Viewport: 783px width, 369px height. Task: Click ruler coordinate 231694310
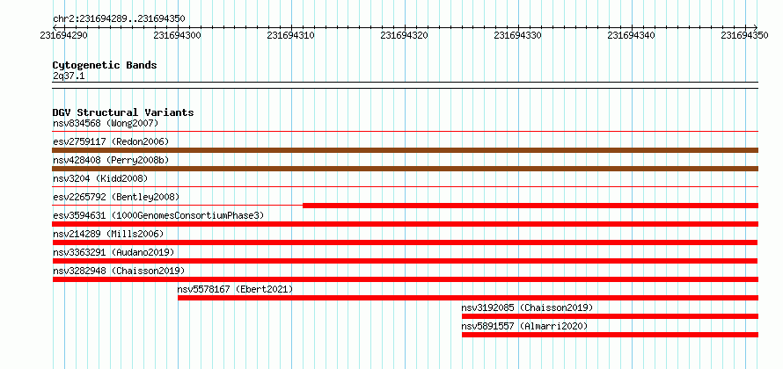291,36
